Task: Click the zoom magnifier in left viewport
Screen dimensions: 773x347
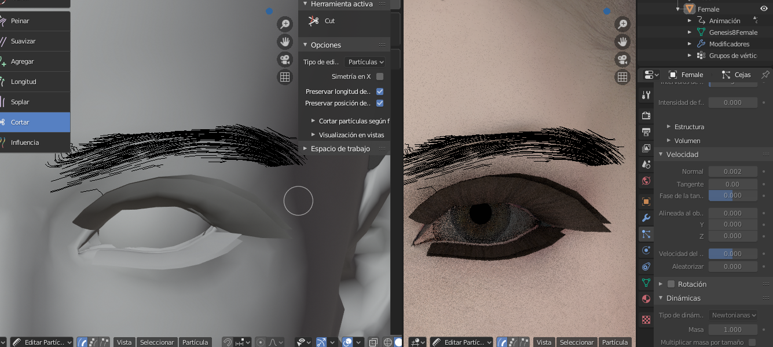Action: (284, 24)
